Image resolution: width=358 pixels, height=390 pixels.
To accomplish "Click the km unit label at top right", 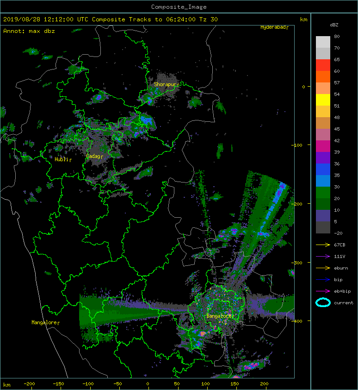I will tap(304, 19).
